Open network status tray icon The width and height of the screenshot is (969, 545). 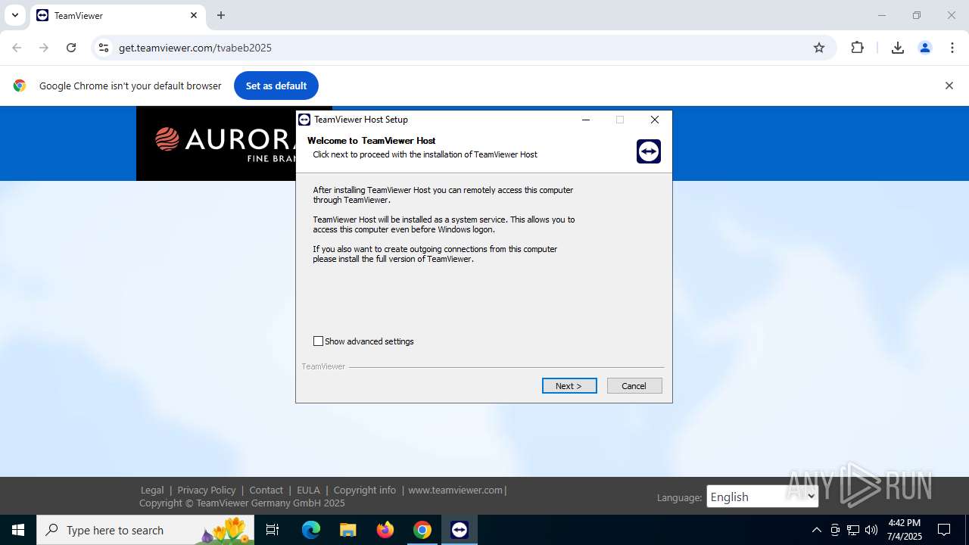pyautogui.click(x=853, y=530)
